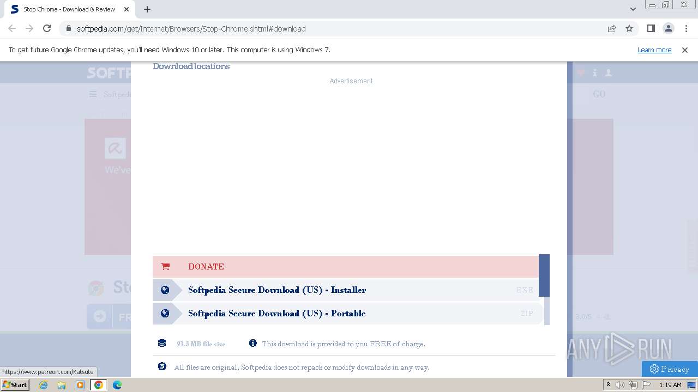Viewport: 698px width, 392px height.
Task: Click the info icon beside FREE of charge
Action: click(x=252, y=343)
